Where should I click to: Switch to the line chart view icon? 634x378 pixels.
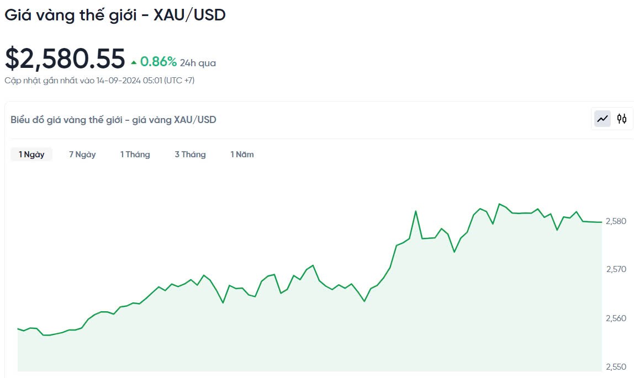click(x=603, y=119)
